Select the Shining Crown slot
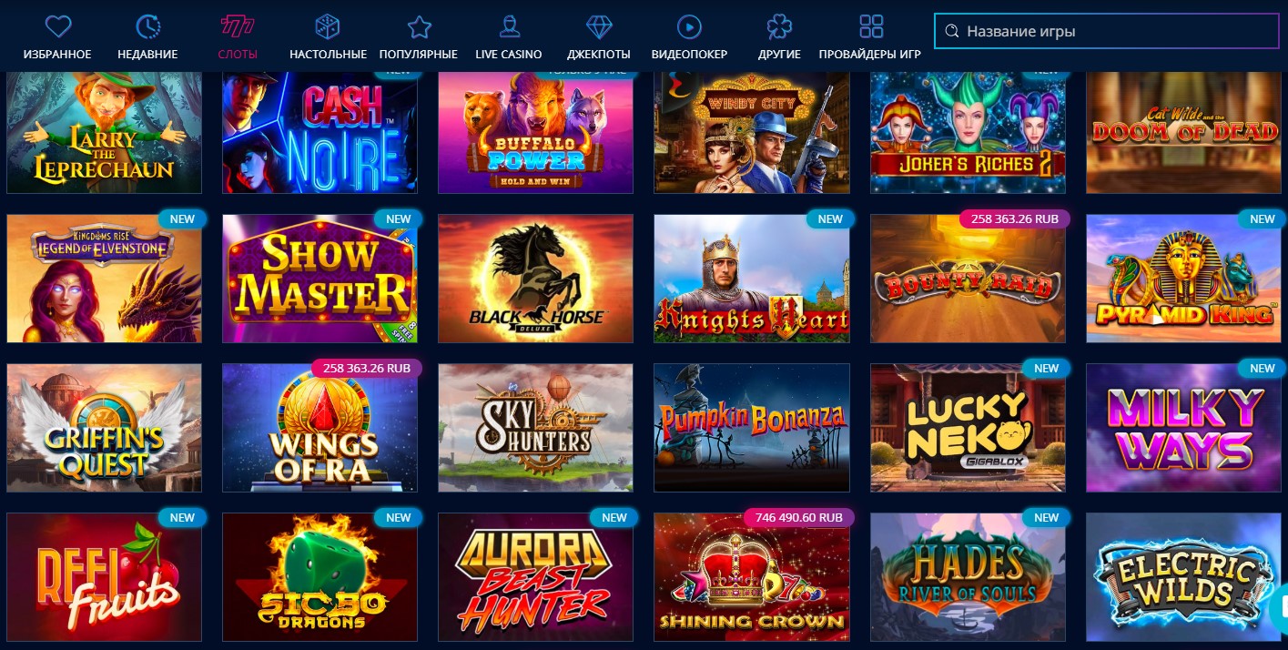 pyautogui.click(x=752, y=577)
